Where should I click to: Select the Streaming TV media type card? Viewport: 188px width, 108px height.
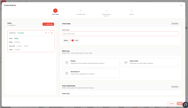pos(91,73)
